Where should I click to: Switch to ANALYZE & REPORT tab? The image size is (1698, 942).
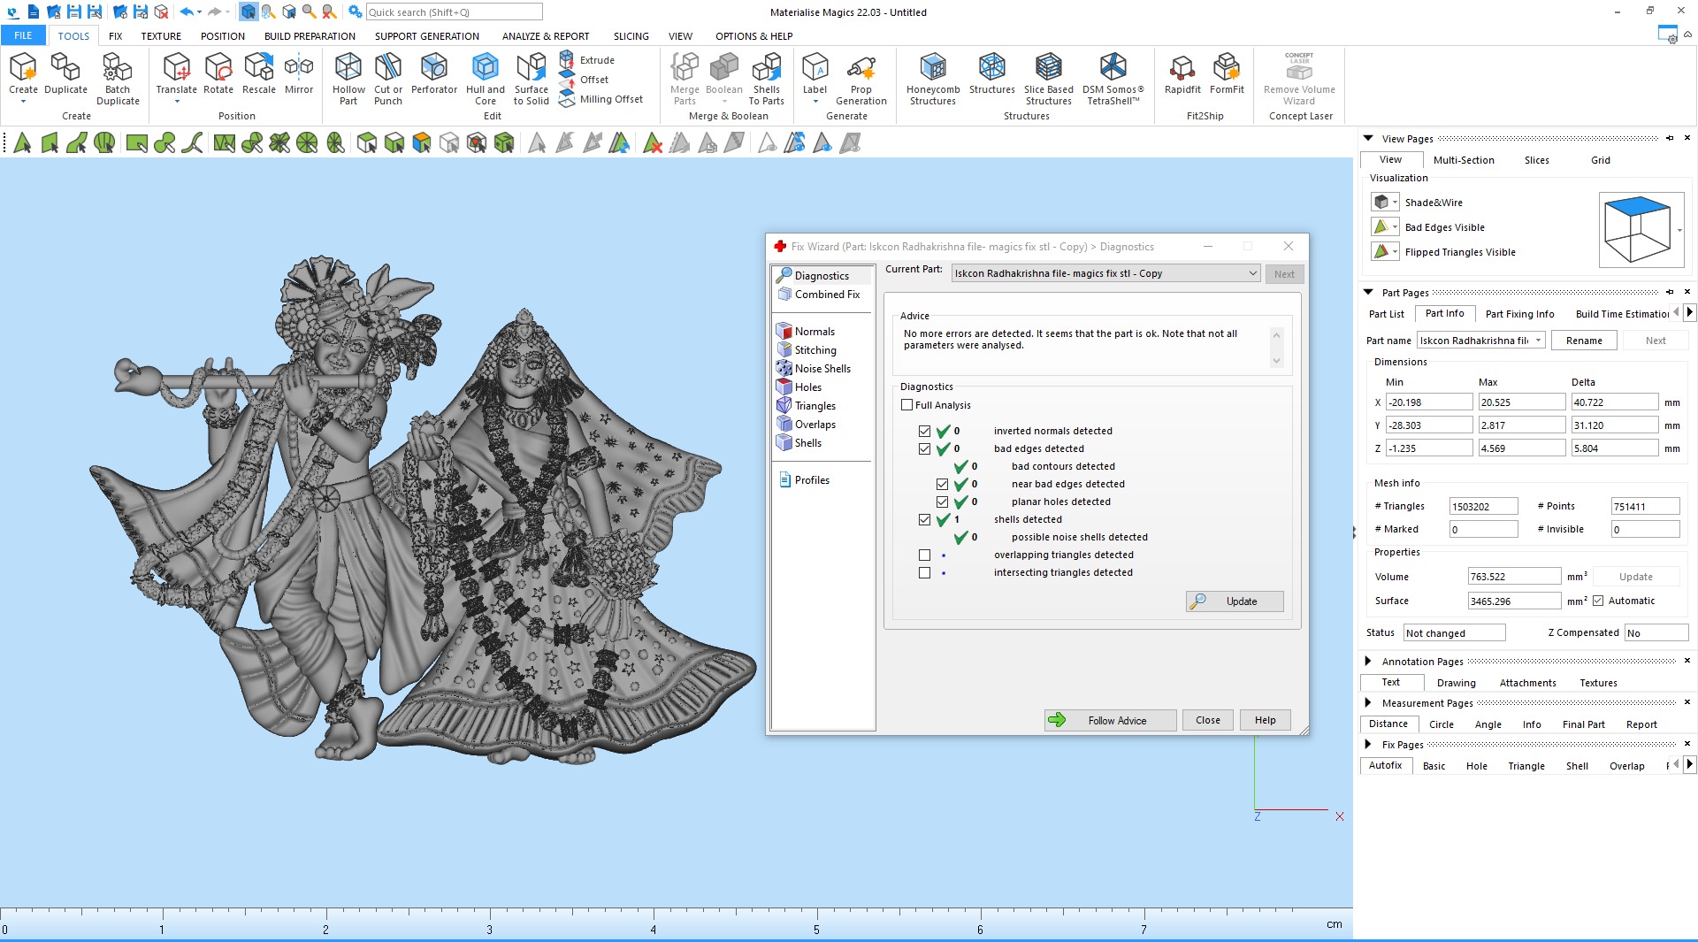coord(546,36)
